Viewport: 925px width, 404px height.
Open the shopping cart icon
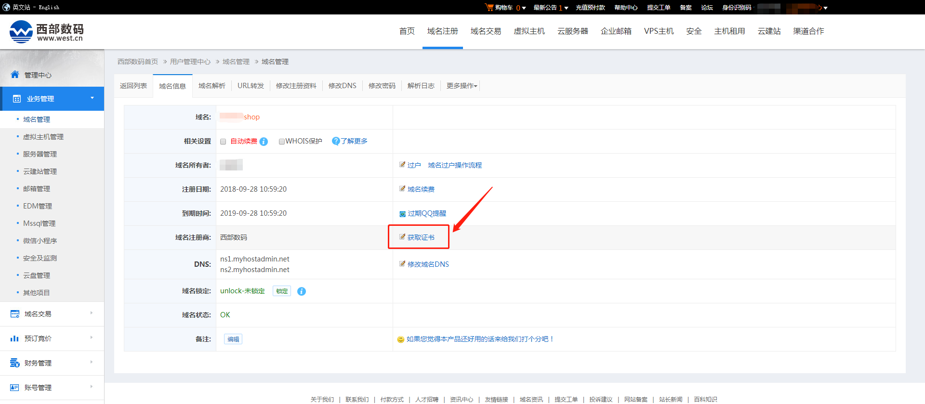489,7
